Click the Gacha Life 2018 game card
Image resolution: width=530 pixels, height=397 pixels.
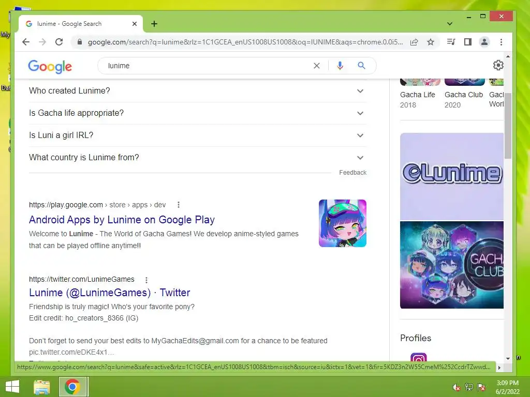point(419,94)
